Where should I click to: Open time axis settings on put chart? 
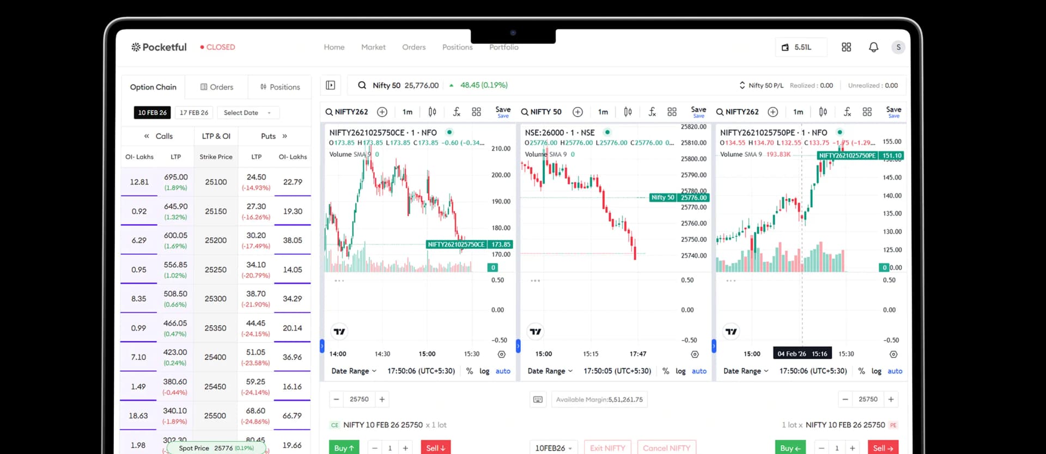(893, 354)
